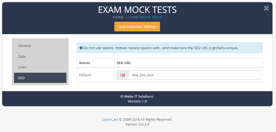This screenshot has height=132, width=276.
Task: Open the Data tab
Action: coord(22,56)
